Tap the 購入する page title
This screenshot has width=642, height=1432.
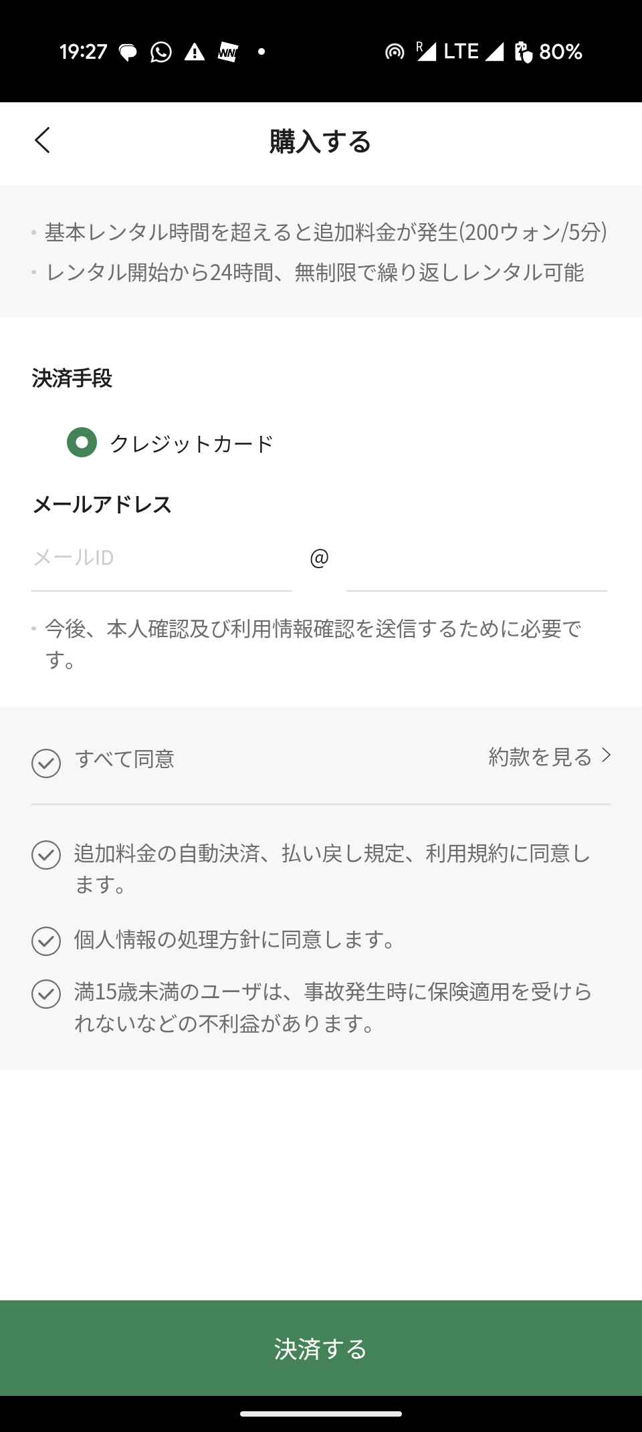[320, 142]
